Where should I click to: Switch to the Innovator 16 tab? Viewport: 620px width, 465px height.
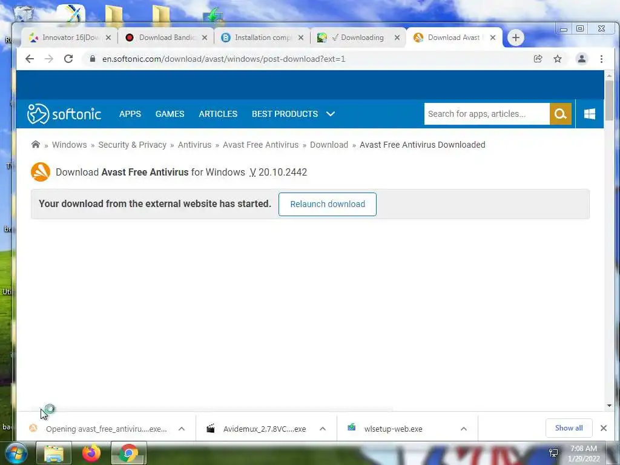(x=69, y=38)
